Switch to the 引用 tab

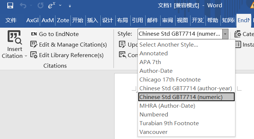pos(138,20)
